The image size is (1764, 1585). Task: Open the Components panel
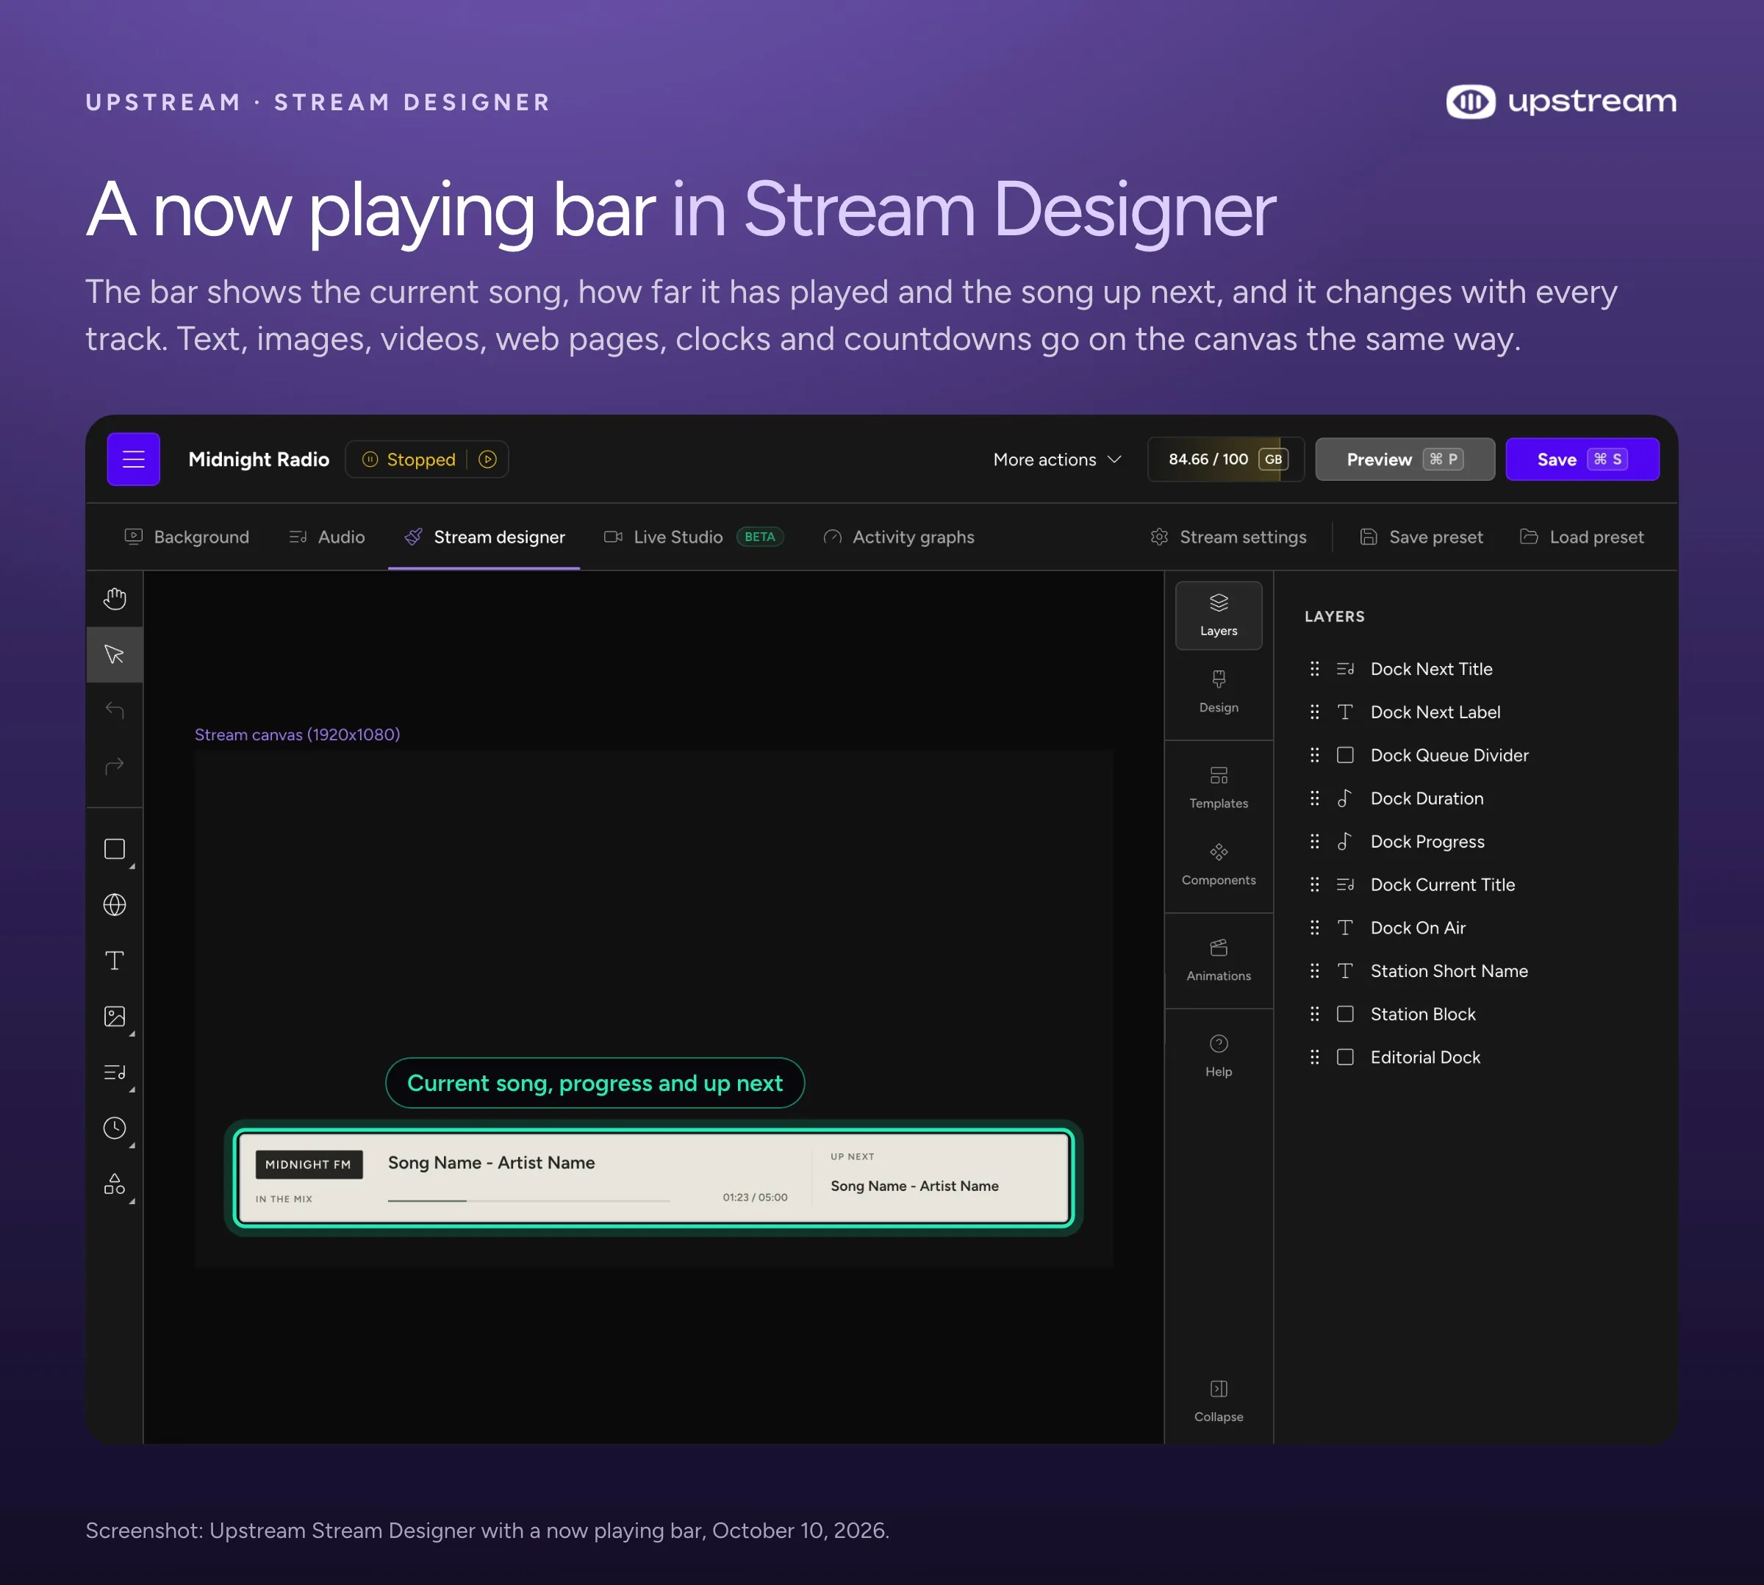click(x=1218, y=864)
